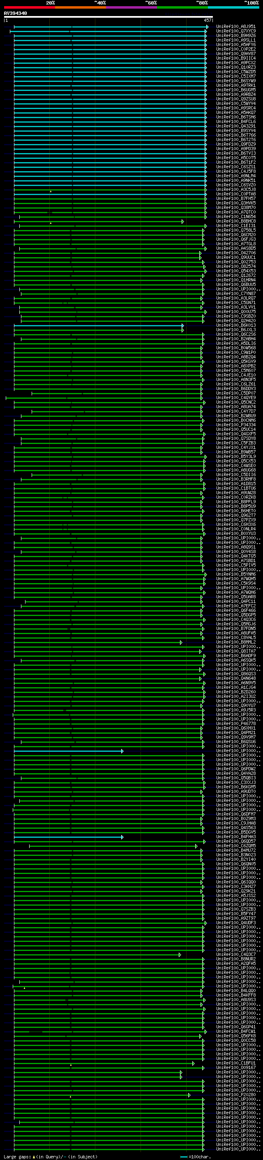Select hit UniRef100_Q9UUC1
The image size is (263, 1160).
click(235, 258)
